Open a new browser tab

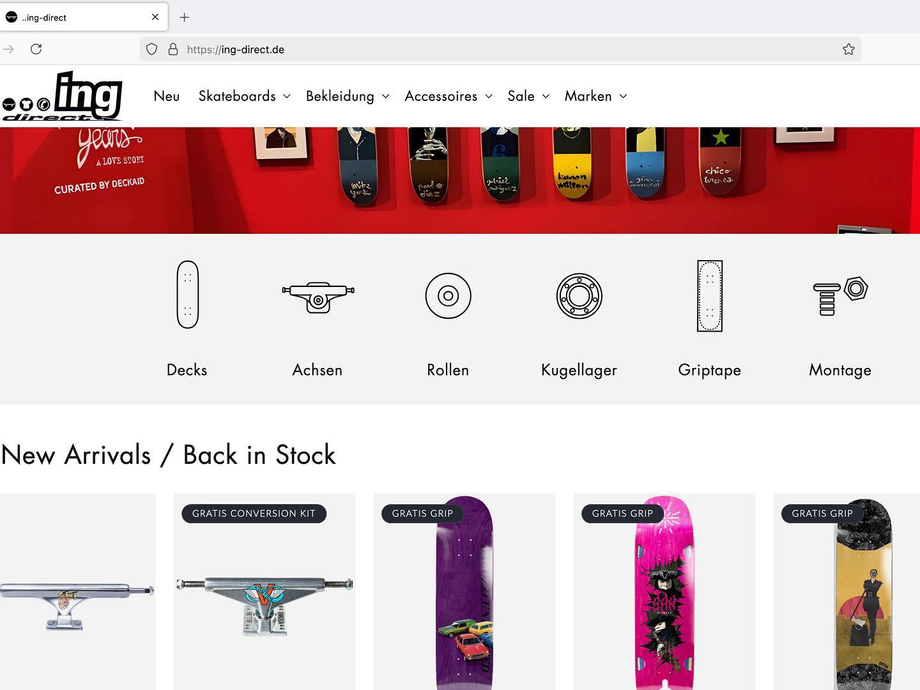tap(185, 17)
